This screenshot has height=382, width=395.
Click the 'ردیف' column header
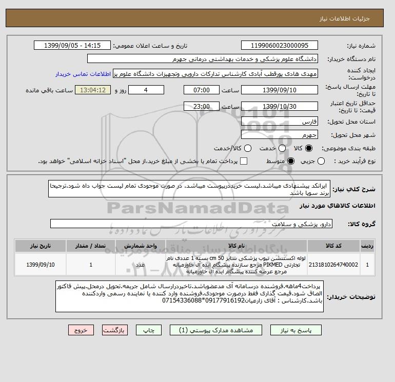point(367,246)
